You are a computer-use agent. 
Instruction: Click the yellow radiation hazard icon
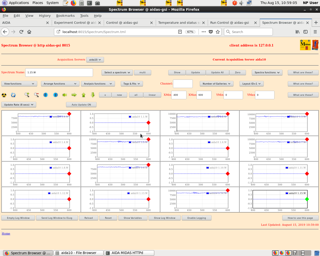pyautogui.click(x=4, y=95)
